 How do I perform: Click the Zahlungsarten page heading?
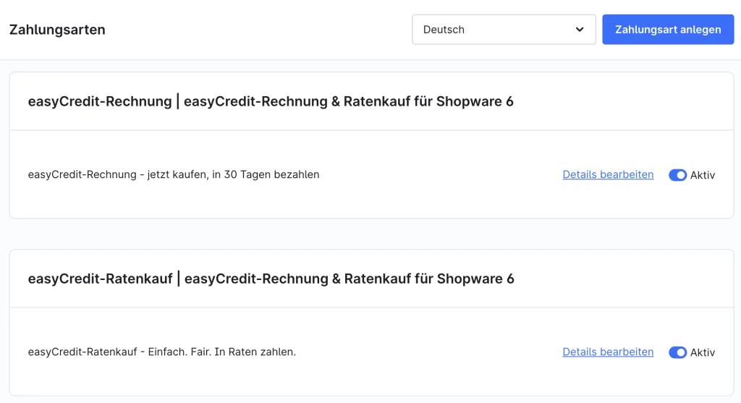[57, 29]
